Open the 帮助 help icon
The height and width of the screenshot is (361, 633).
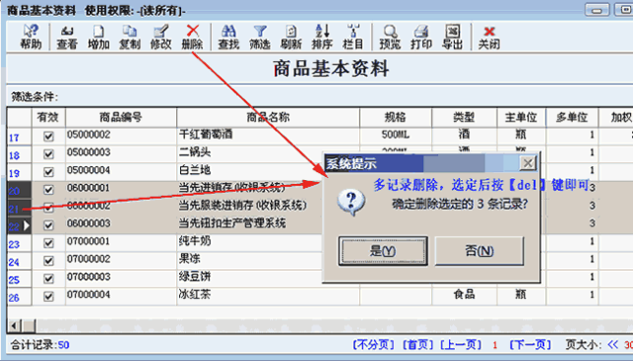point(31,37)
